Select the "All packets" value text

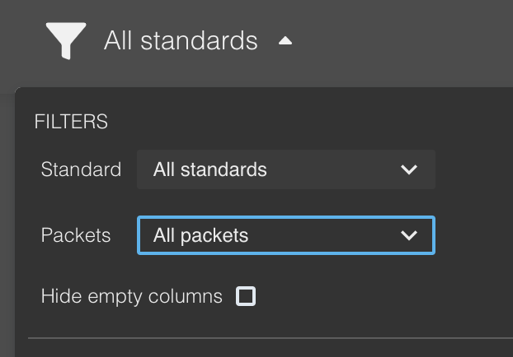pos(200,235)
